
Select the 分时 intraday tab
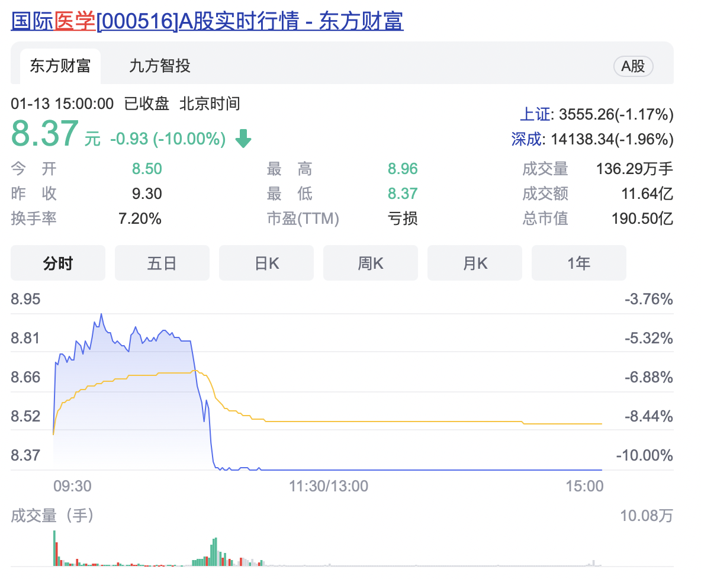pos(57,263)
